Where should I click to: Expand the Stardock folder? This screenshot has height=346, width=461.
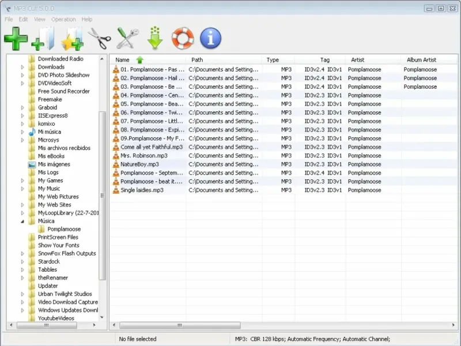(22, 262)
